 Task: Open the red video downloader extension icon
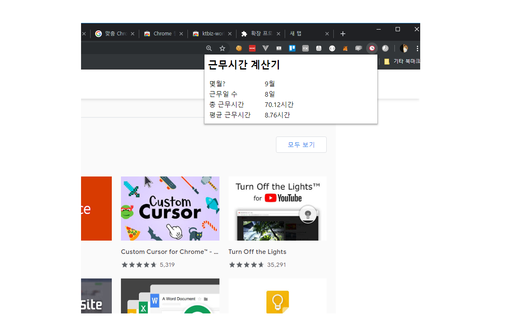pyautogui.click(x=252, y=48)
